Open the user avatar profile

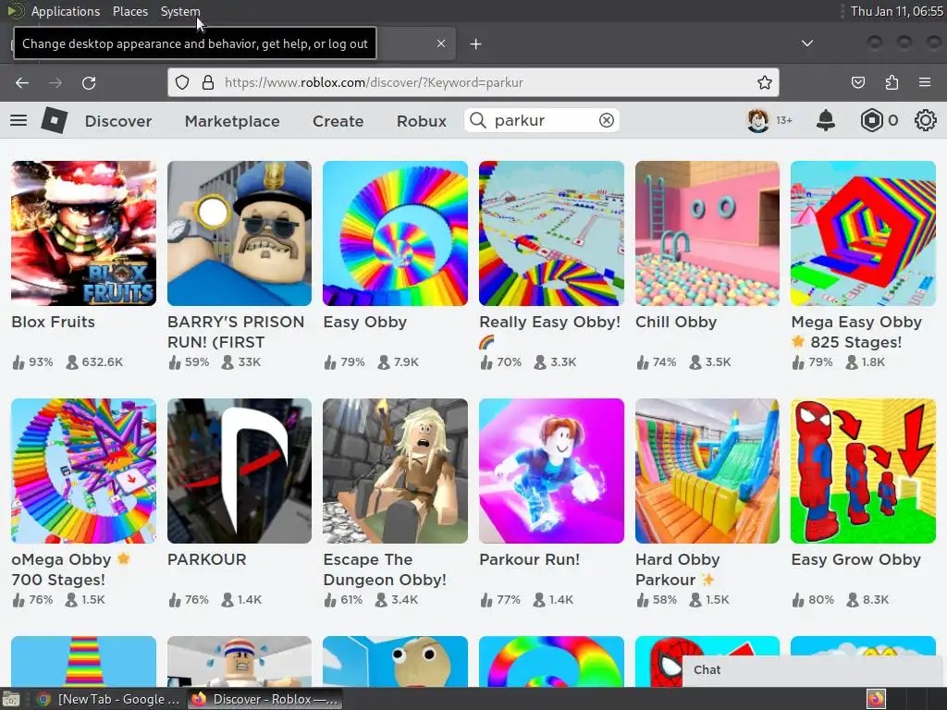tap(758, 120)
